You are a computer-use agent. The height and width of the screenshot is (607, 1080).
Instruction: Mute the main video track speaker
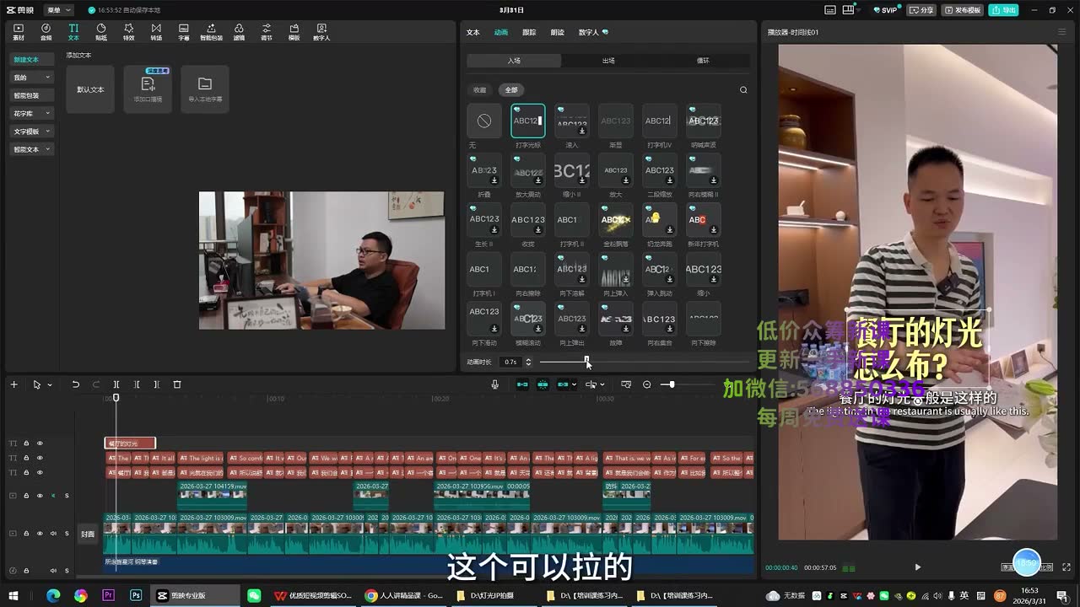[x=53, y=534]
